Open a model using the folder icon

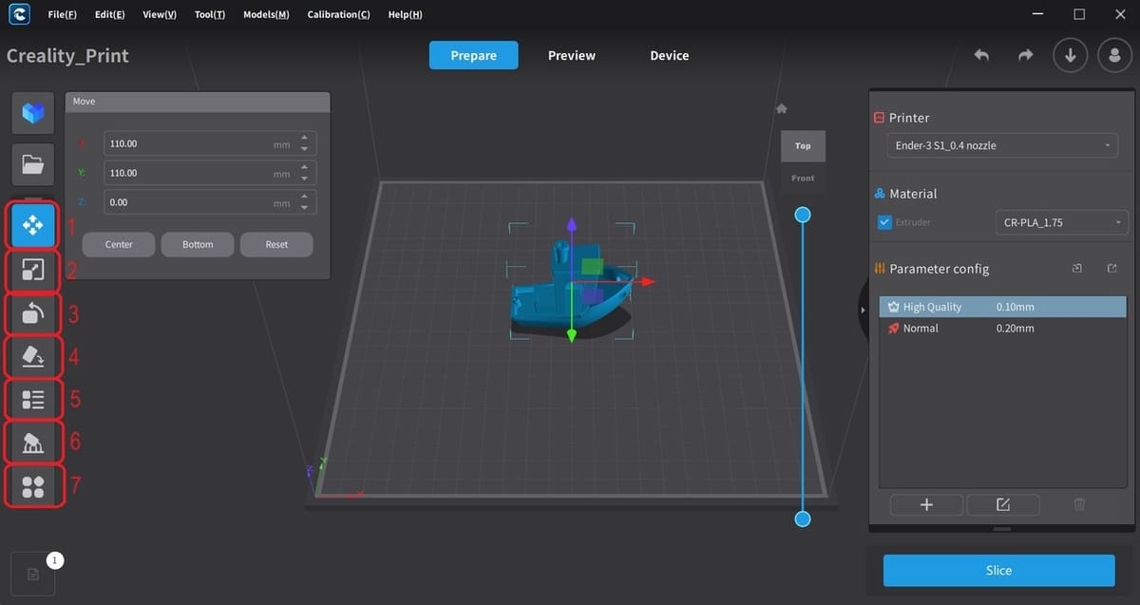(32, 164)
